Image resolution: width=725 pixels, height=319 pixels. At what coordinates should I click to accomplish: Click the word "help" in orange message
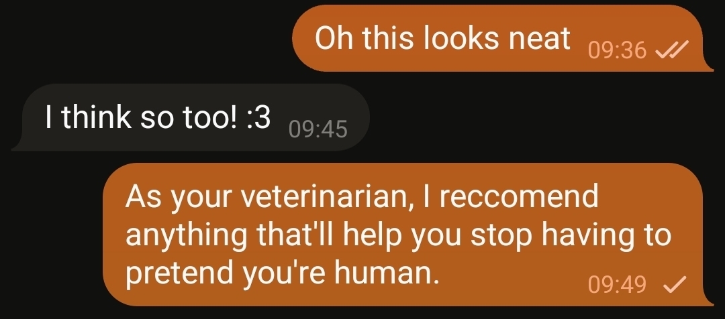click(x=373, y=235)
